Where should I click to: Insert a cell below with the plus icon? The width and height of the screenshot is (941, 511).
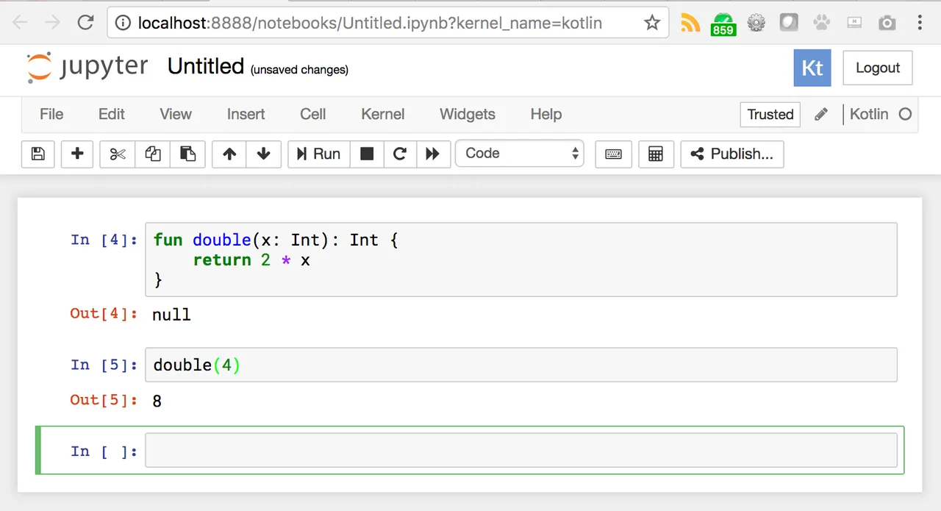pyautogui.click(x=77, y=154)
